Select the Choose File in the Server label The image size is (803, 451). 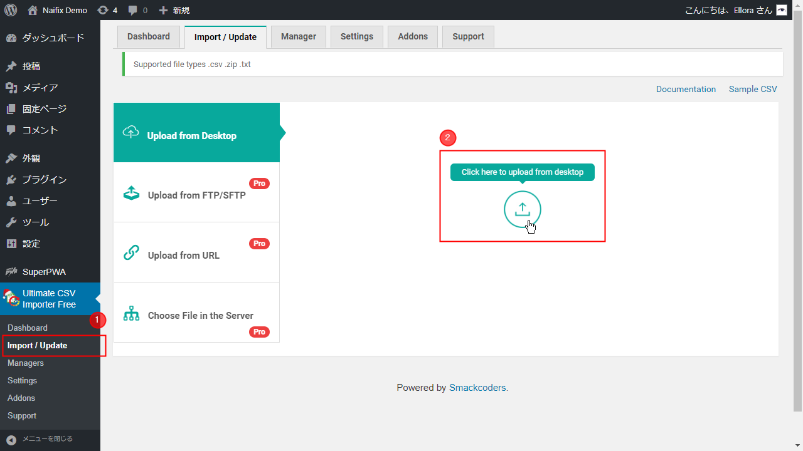(x=201, y=316)
